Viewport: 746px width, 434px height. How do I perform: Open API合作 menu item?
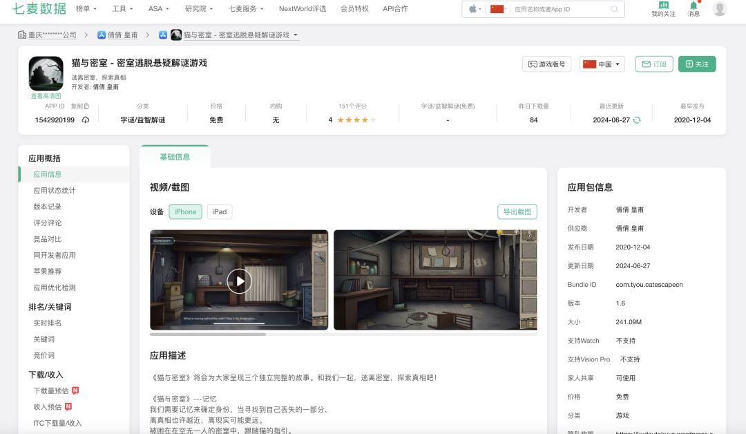pyautogui.click(x=395, y=8)
